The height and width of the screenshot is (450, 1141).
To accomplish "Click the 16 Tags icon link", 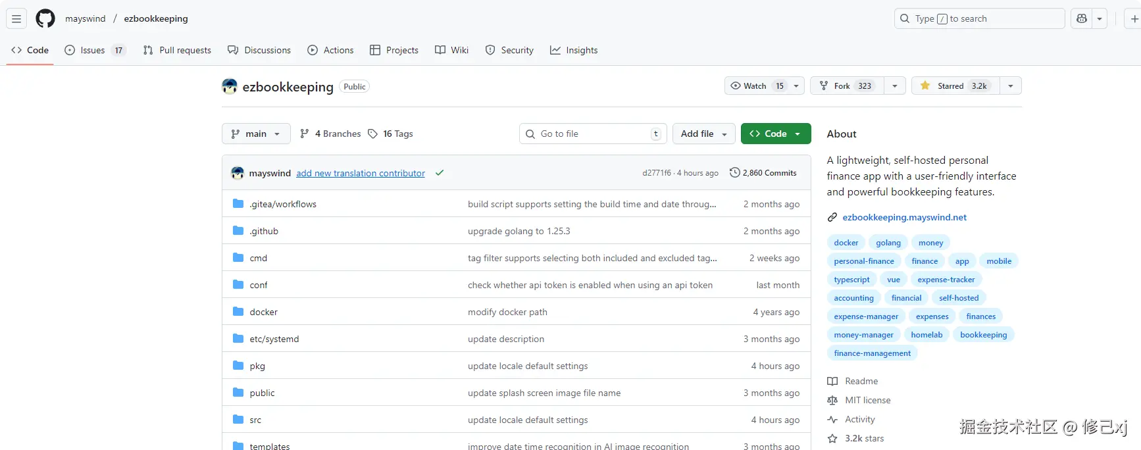I will pos(390,134).
